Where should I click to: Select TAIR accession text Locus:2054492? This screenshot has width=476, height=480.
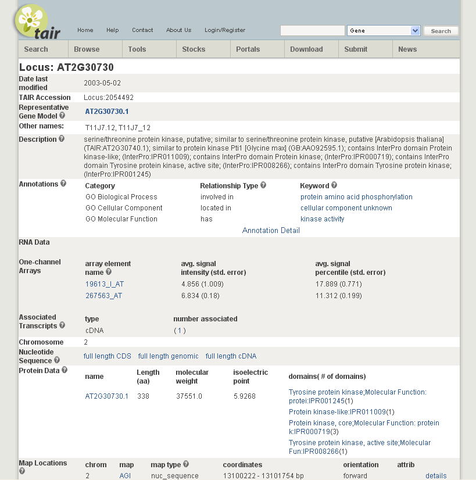click(x=109, y=98)
